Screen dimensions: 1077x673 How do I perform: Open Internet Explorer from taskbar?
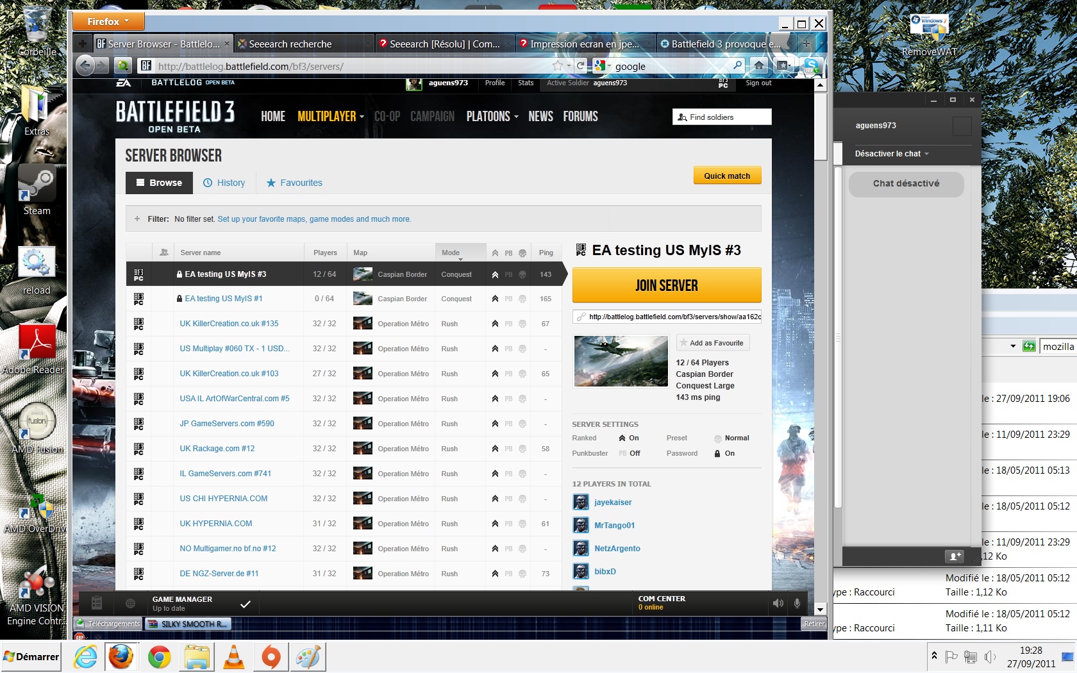pos(85,657)
